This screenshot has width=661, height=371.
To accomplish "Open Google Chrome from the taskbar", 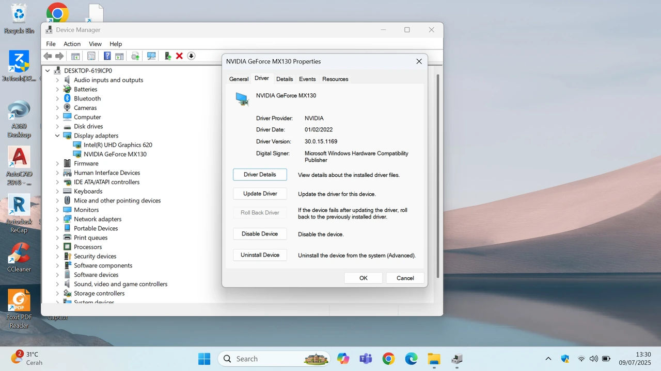I will [x=388, y=359].
